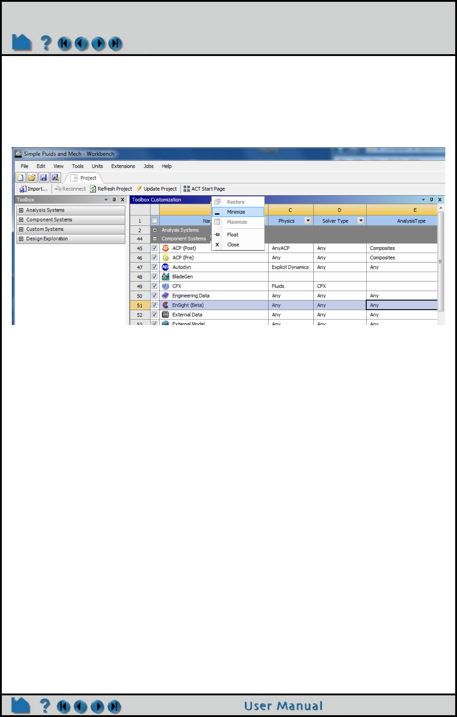
Task: Click the Engineering Data component icon
Action: [x=165, y=296]
